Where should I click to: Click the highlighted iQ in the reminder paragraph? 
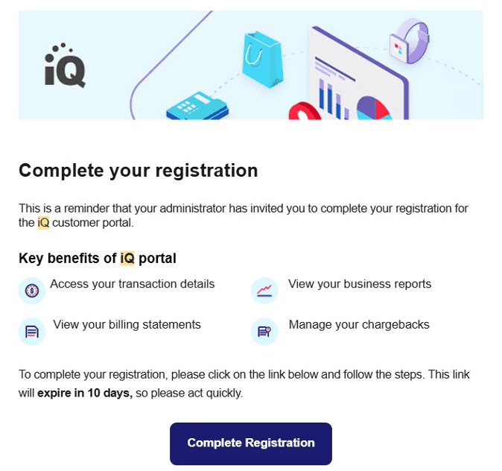[x=43, y=223]
